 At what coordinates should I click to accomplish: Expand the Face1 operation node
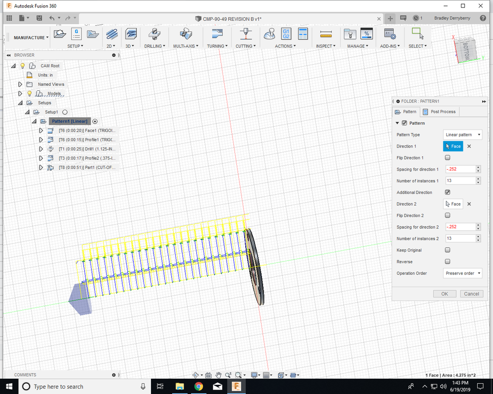tap(41, 130)
